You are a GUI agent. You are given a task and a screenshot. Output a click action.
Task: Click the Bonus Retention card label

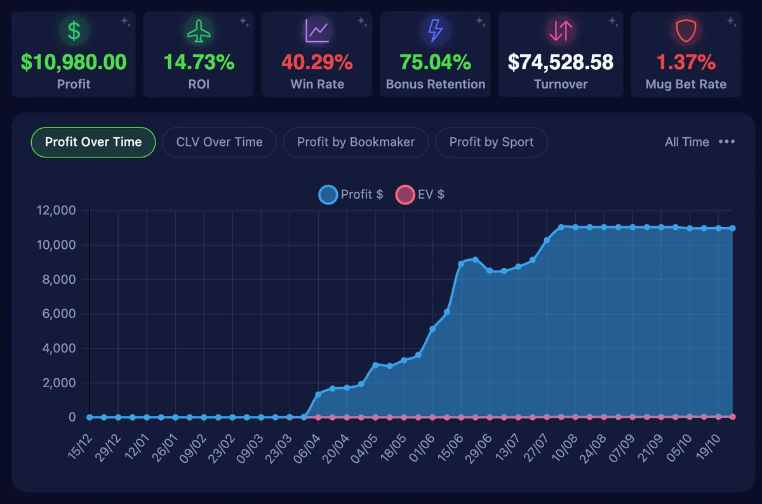(435, 84)
